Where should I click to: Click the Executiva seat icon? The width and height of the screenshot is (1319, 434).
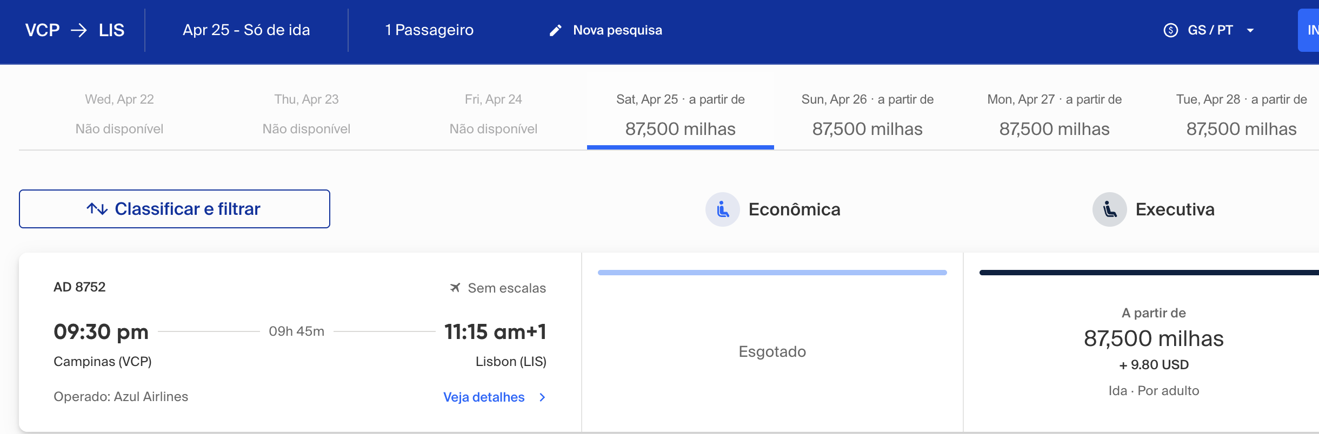[x=1110, y=209]
